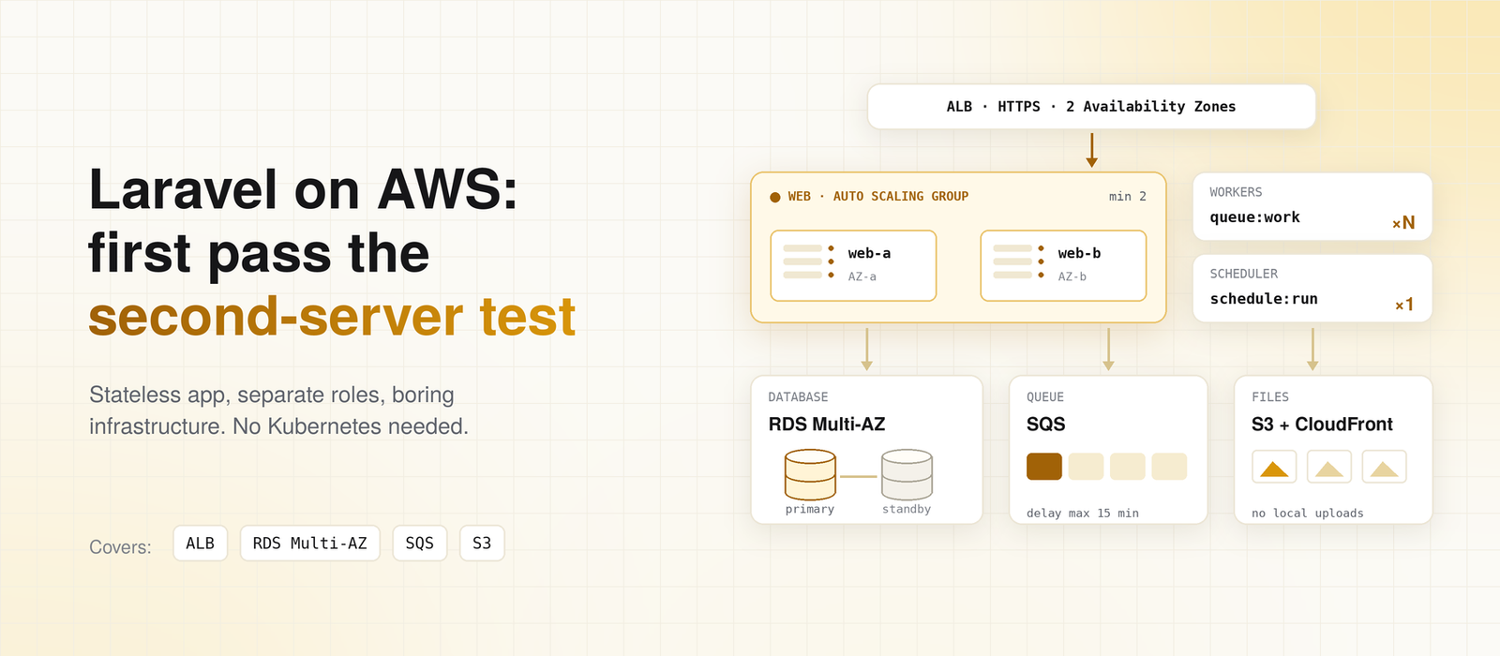Click the orange dot beside WEB label
Image resolution: width=1500 pixels, height=656 pixels.
(x=775, y=197)
